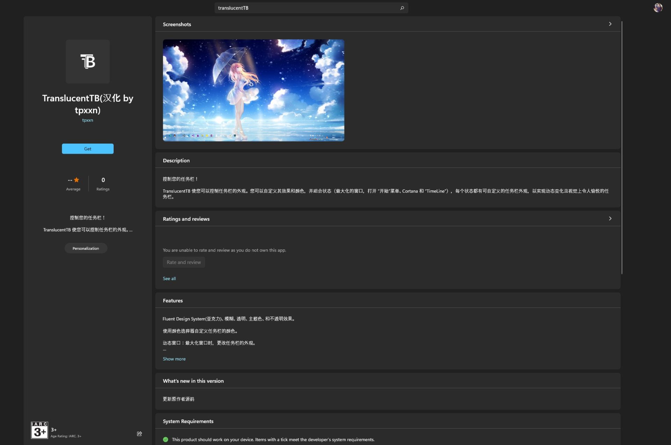The image size is (671, 445).
Task: Click the Rate and review button
Action: click(x=184, y=262)
